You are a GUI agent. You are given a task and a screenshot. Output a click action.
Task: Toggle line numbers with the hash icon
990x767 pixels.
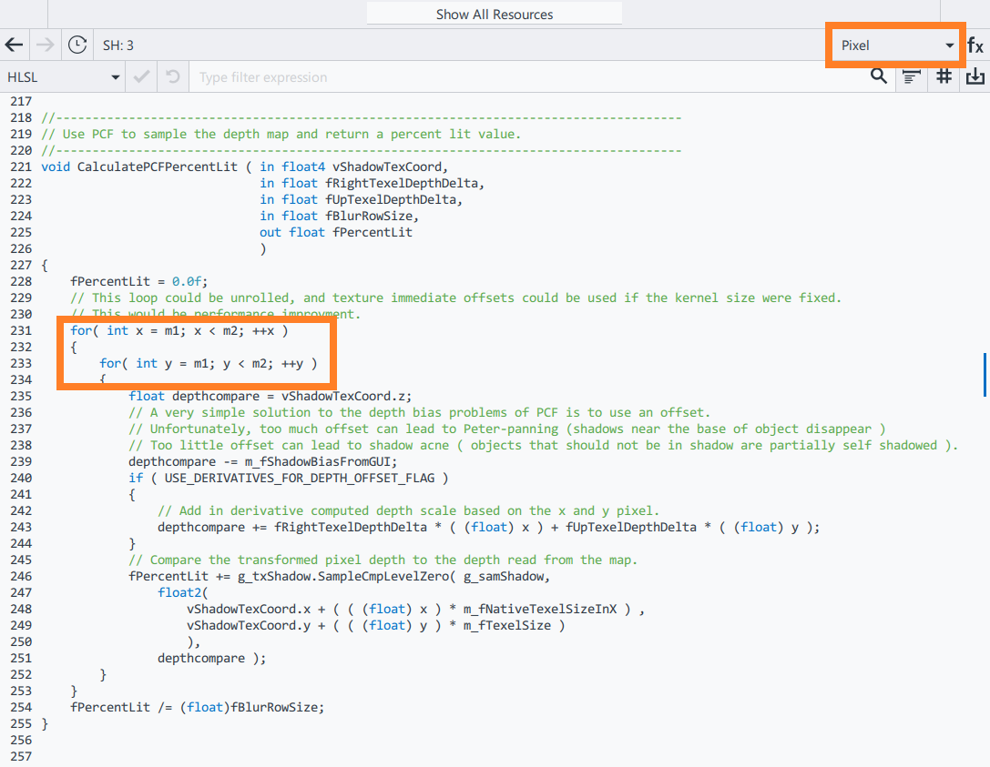pyautogui.click(x=944, y=76)
